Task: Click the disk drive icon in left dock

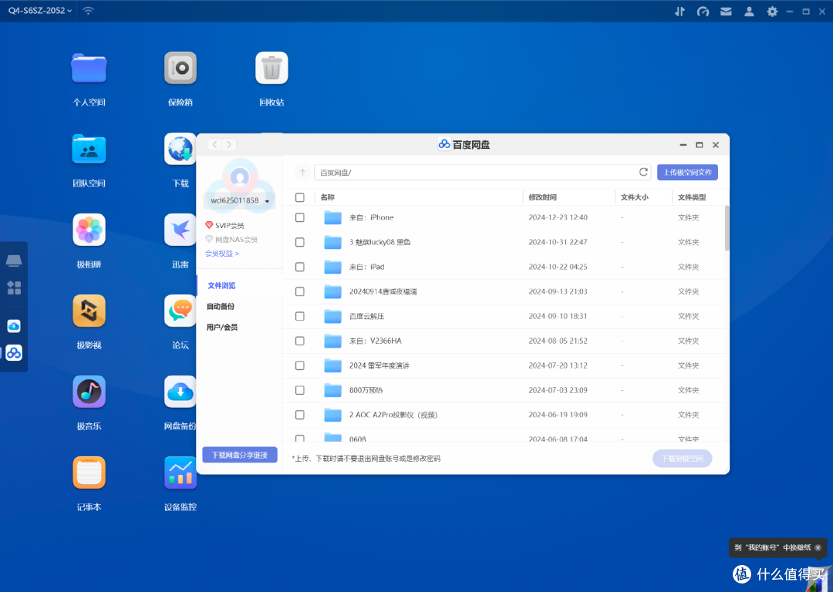Action: click(14, 261)
